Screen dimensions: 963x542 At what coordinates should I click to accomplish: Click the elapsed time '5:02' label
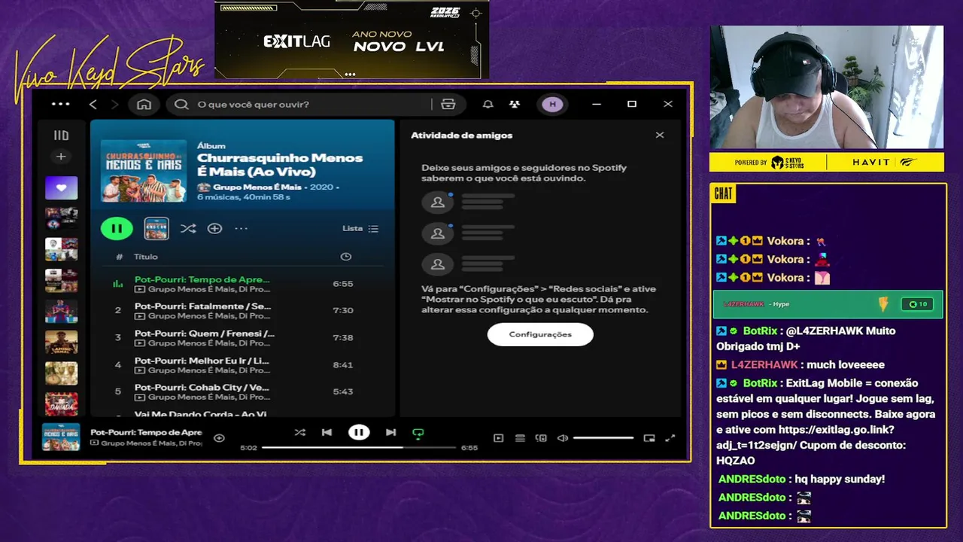pos(248,448)
